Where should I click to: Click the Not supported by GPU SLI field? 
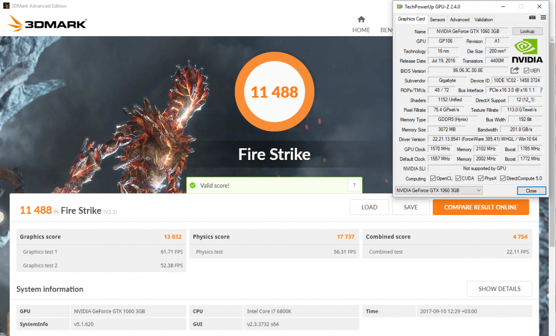[485, 168]
